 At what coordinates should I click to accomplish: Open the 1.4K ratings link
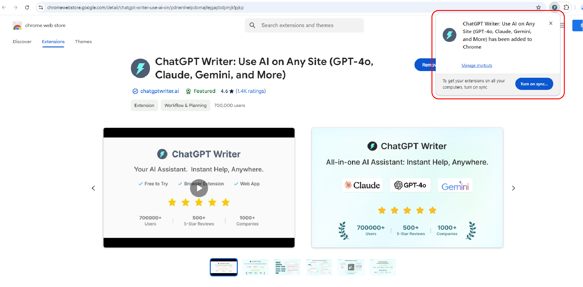click(251, 91)
